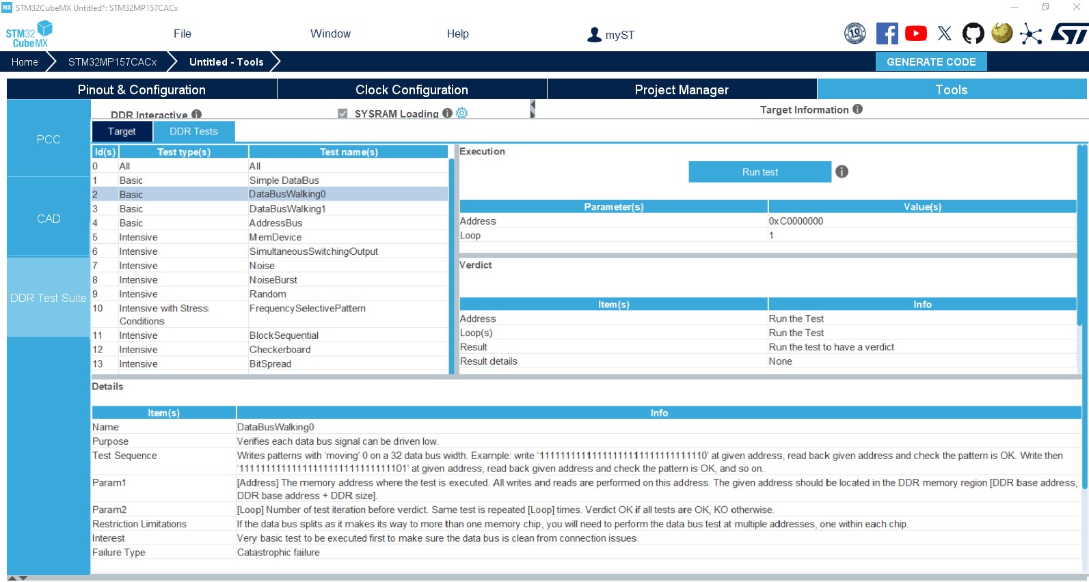Open the YouTube icon link
The width and height of the screenshot is (1089, 582).
point(916,33)
